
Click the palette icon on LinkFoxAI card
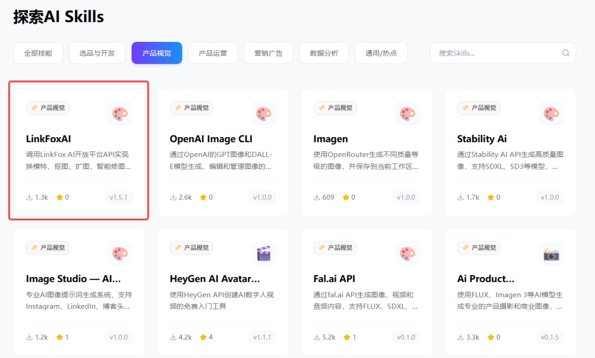[120, 113]
